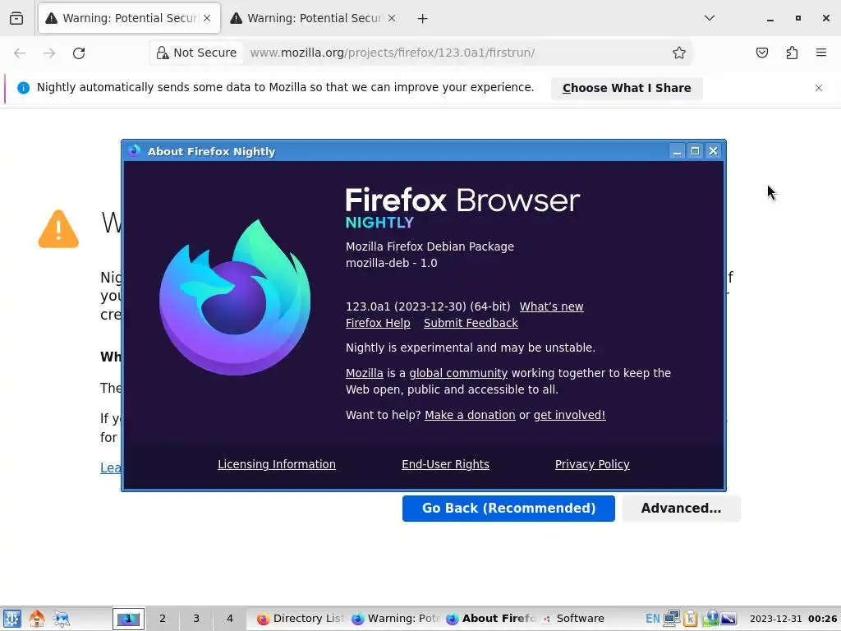The image size is (841, 631).
Task: Bookmark this page with the star icon
Action: (679, 53)
